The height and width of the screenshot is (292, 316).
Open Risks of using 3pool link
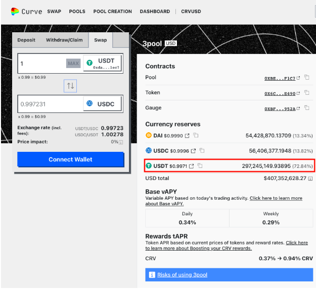[x=182, y=275]
